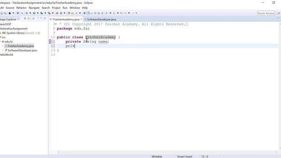Click the Forward navigation arrow in toolbar

point(133,13)
